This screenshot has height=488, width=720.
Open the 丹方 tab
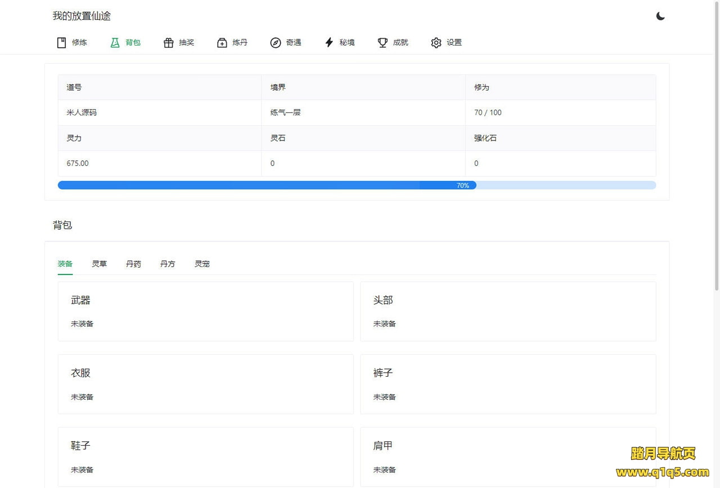pyautogui.click(x=168, y=264)
